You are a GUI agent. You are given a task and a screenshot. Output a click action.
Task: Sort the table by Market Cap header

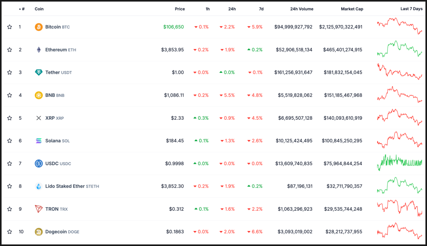pos(351,9)
